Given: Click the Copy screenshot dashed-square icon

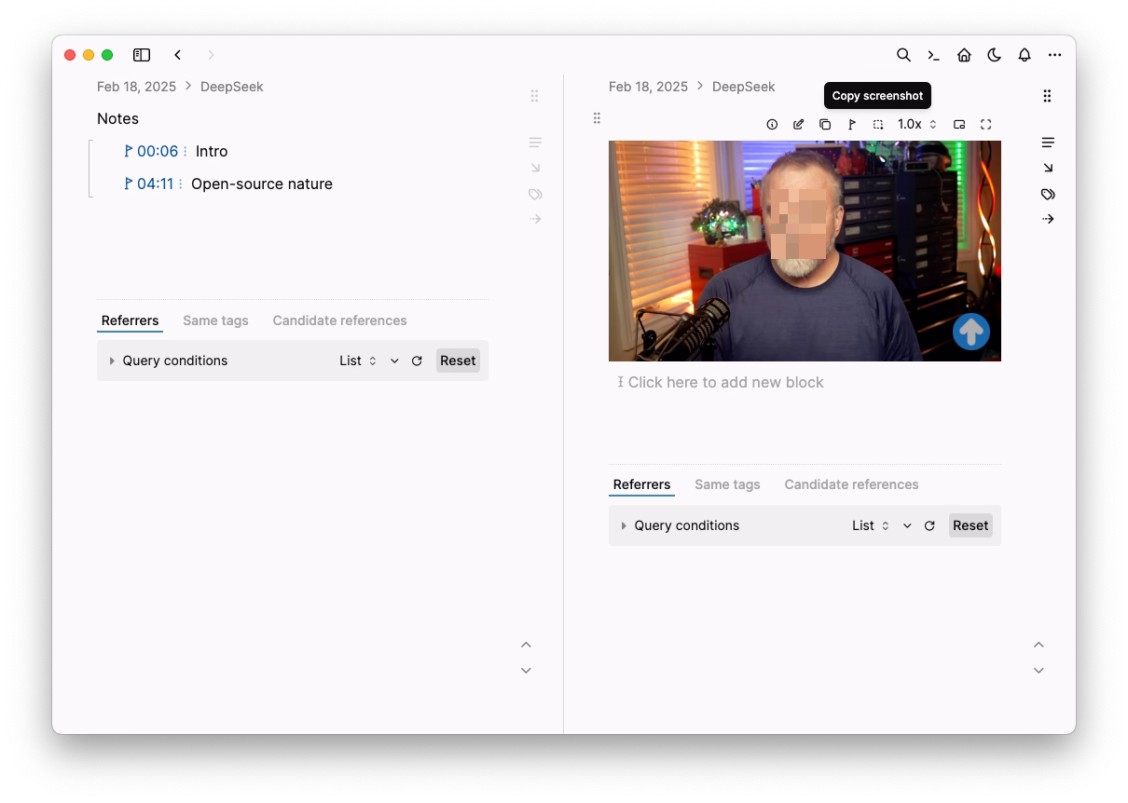Looking at the screenshot, I should [878, 124].
